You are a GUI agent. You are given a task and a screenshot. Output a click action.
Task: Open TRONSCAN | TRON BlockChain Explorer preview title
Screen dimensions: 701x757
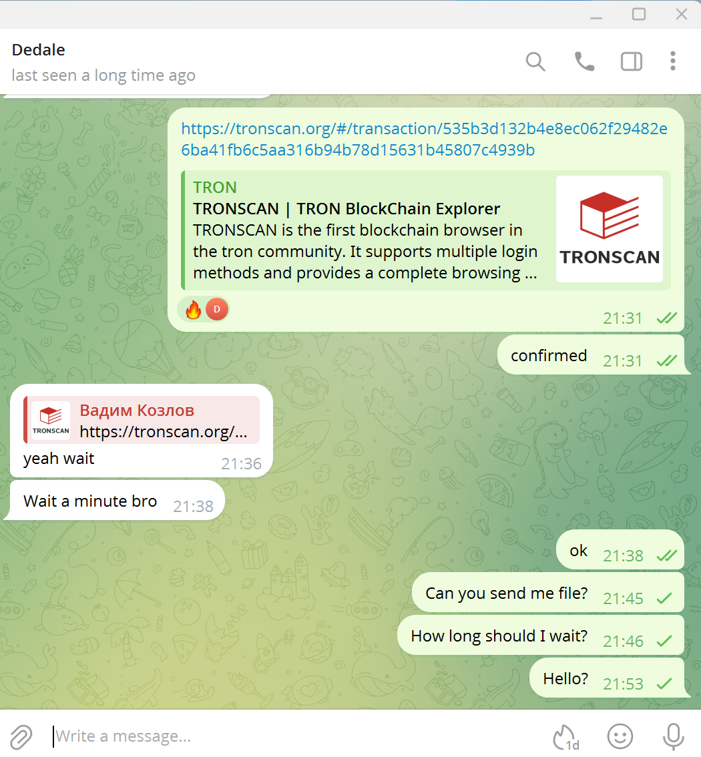click(x=346, y=208)
